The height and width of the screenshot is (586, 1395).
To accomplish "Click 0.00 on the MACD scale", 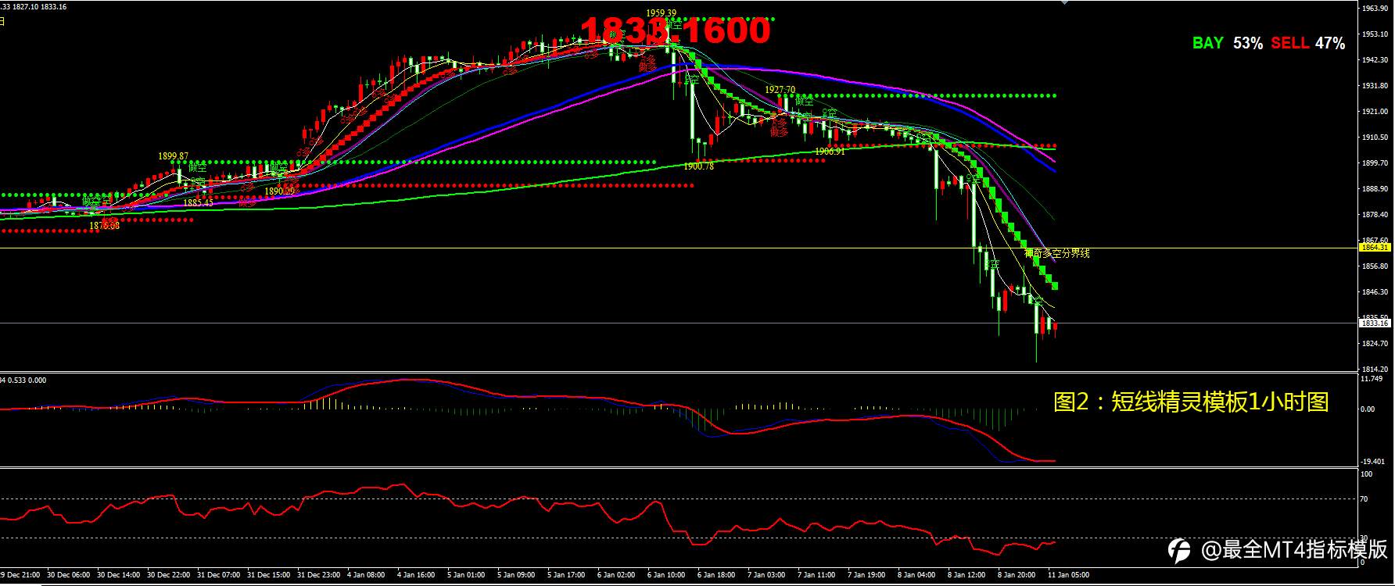I will point(1369,409).
